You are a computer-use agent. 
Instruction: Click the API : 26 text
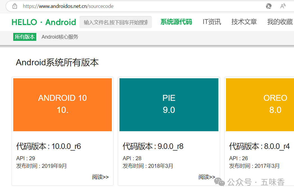point(239,158)
